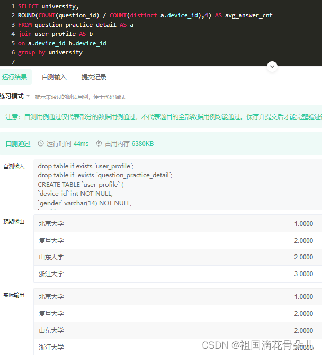The width and height of the screenshot is (322, 355).
Task: Select 复旦大学 row in 预期输出
Action: (178, 240)
